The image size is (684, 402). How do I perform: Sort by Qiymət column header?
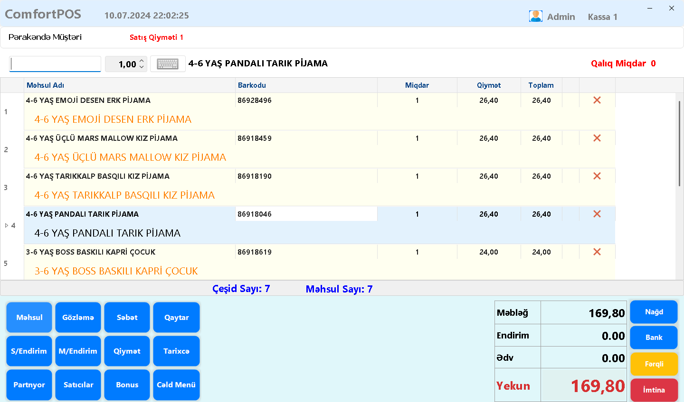(x=489, y=85)
